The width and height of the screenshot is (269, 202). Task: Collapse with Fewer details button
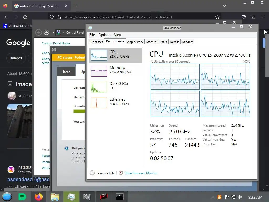coord(102,173)
